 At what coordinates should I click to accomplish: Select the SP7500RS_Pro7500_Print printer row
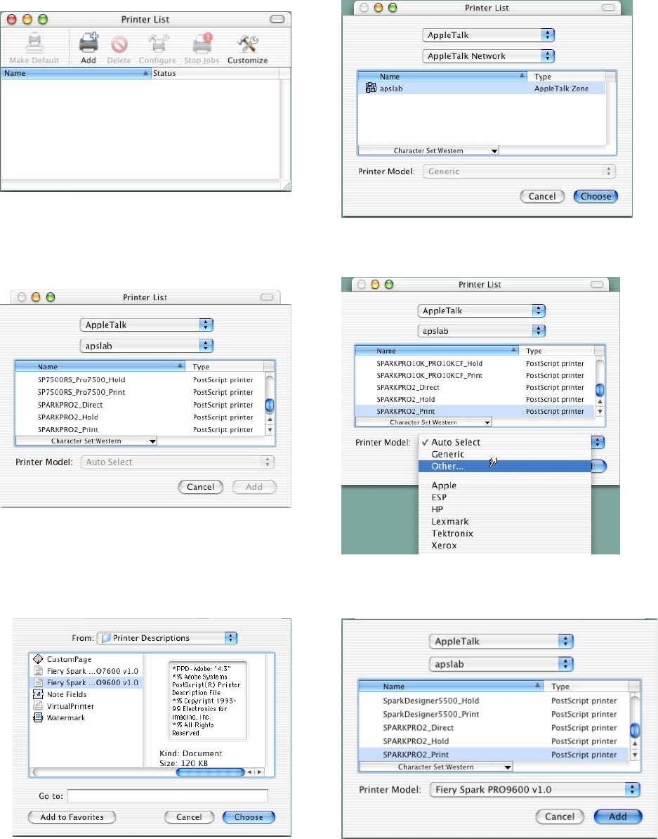(x=140, y=391)
